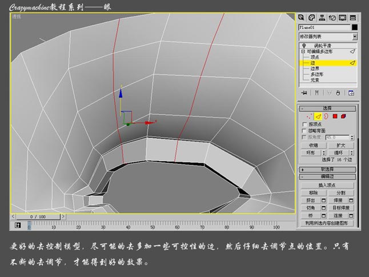Collapse the 可编辑多边形 stack tree
369x277 pixels.
[x=303, y=51]
